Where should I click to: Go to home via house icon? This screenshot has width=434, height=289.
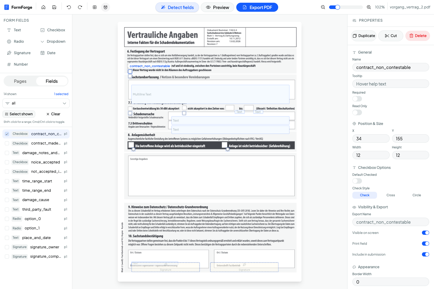(43, 7)
